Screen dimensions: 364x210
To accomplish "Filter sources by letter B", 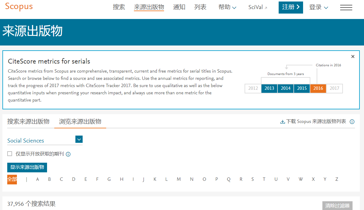I will point(49,179).
